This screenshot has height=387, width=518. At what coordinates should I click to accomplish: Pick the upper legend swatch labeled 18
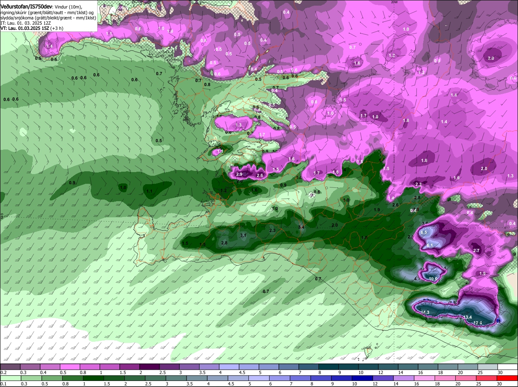(x=448, y=366)
